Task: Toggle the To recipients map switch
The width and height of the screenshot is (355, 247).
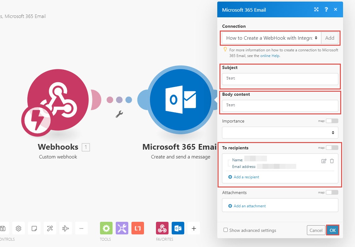Action: [x=332, y=148]
